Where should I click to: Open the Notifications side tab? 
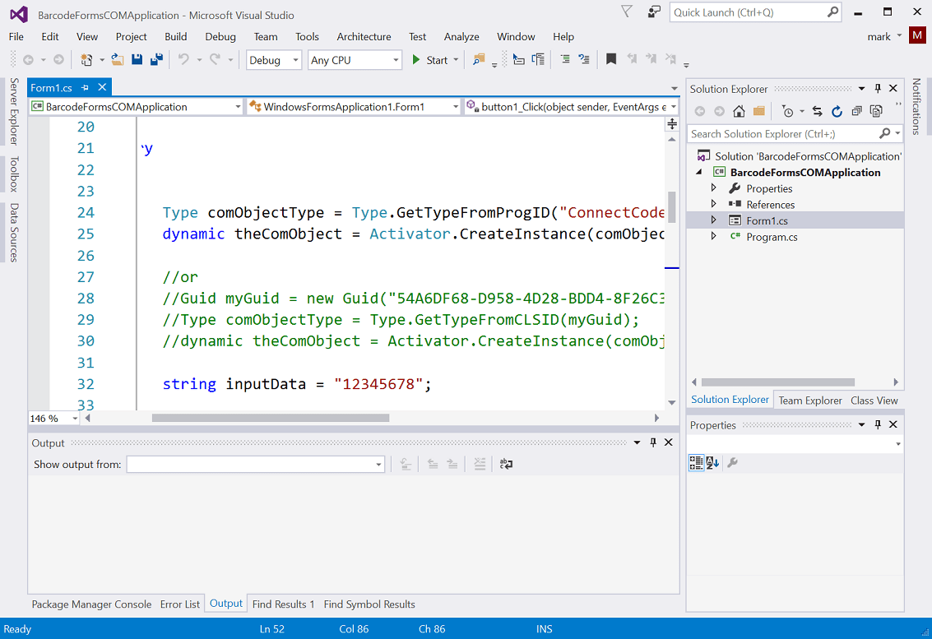[x=916, y=106]
